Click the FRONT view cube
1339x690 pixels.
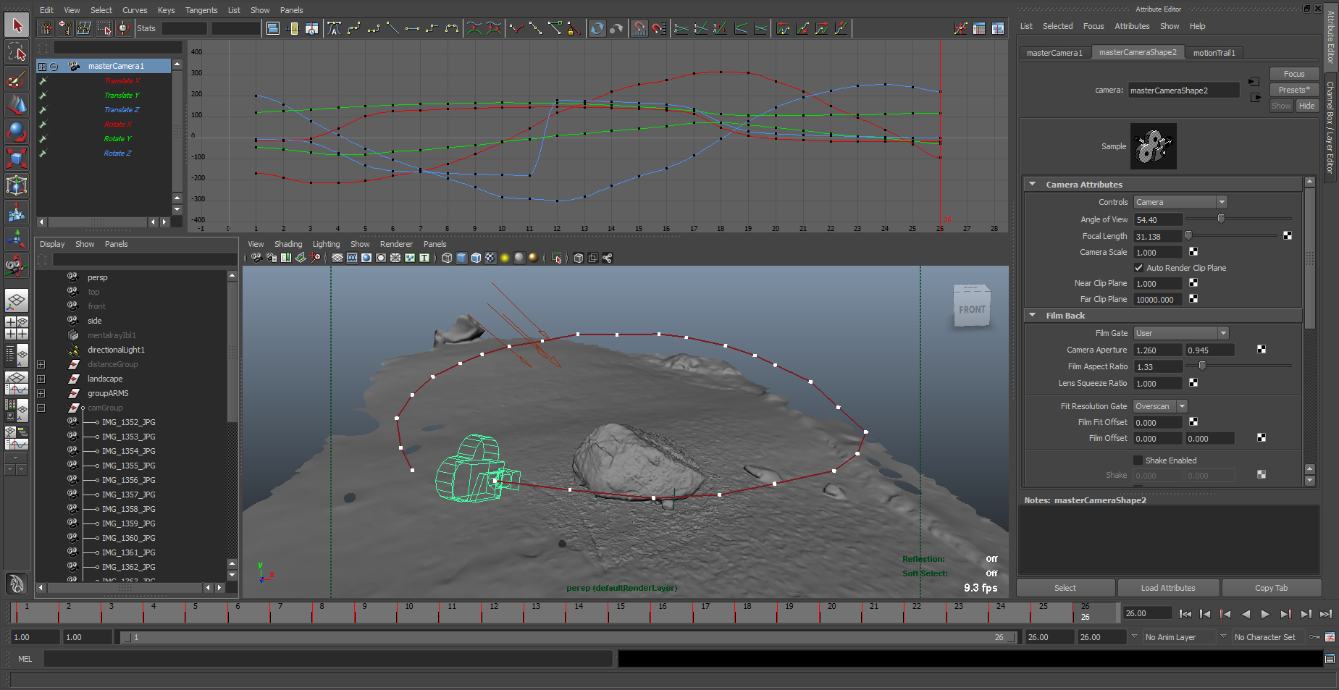[971, 306]
